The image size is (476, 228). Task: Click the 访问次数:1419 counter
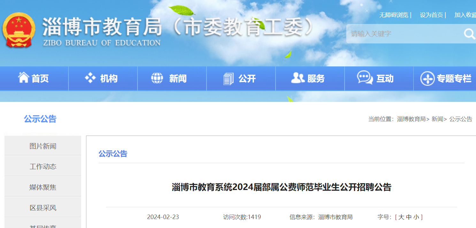tap(242, 217)
